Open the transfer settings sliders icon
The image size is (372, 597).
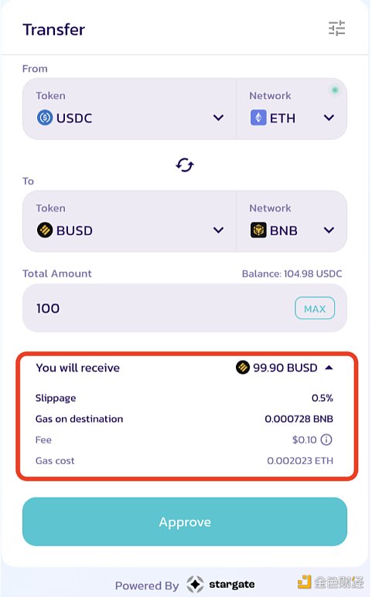[336, 29]
